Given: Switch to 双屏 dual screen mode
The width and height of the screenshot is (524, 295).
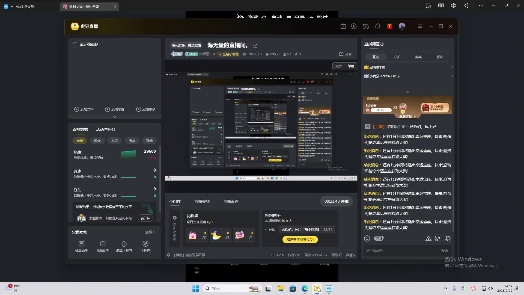Looking at the screenshot, I should point(338,66).
